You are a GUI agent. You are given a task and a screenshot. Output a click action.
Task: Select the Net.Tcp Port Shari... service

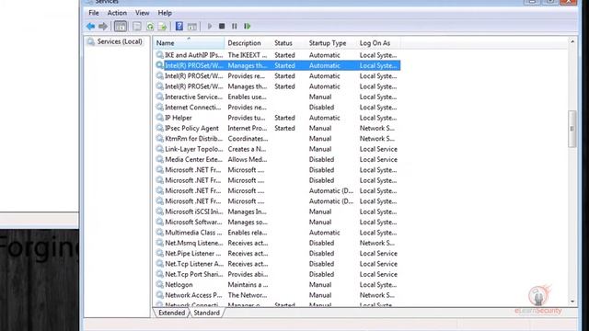tap(277, 274)
